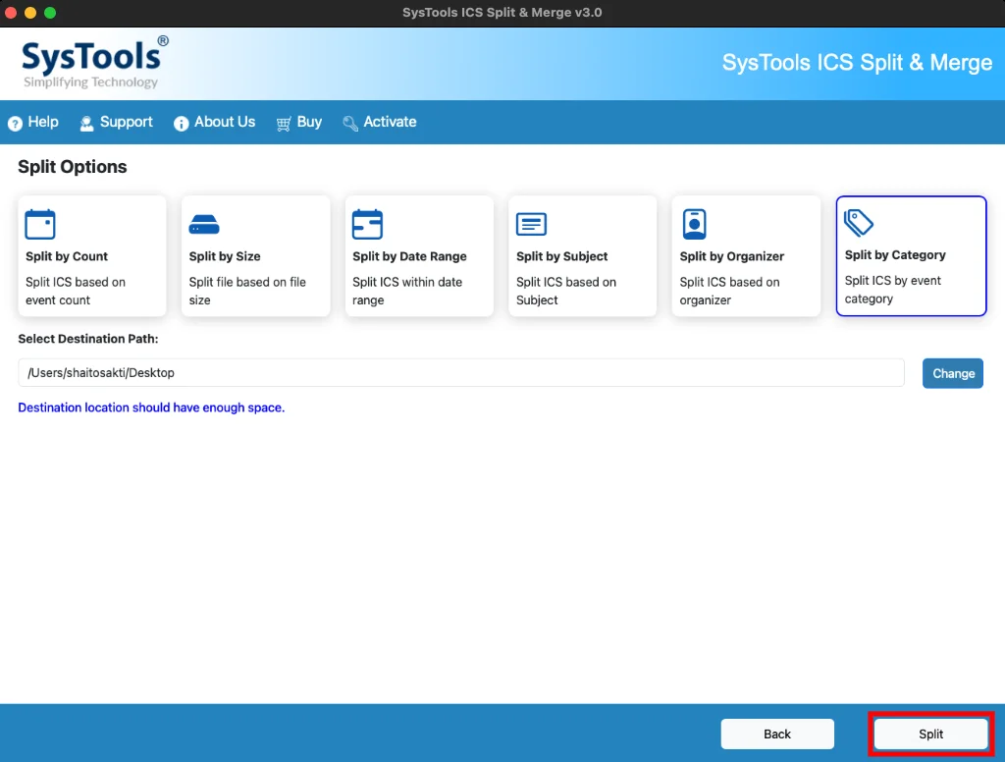Image resolution: width=1005 pixels, height=762 pixels.
Task: Click "Split ICS based on Subject" description
Action: 566,291
